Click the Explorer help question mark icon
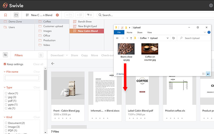 pyautogui.click(x=209, y=32)
